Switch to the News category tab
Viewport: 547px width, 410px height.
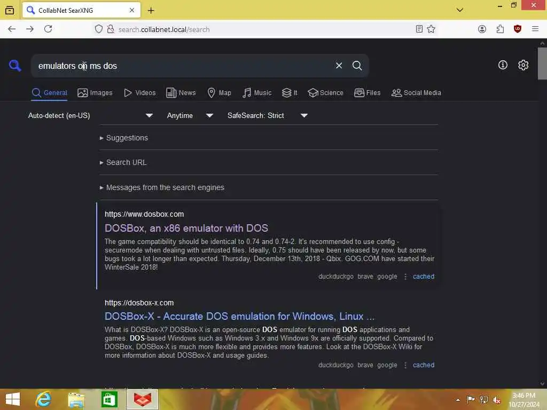coord(181,93)
